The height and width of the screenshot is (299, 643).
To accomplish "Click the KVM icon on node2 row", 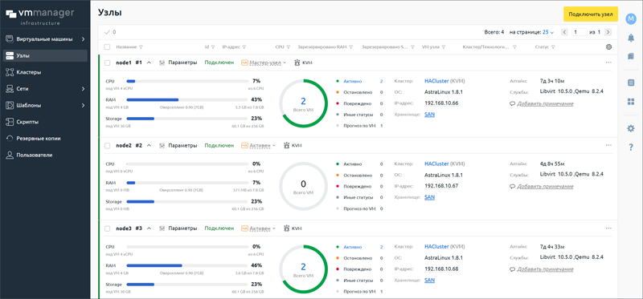I will tap(287, 146).
